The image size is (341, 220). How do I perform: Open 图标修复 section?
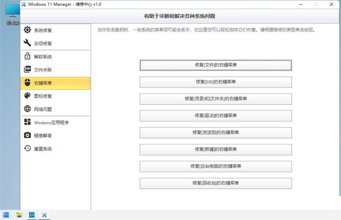coord(56,96)
